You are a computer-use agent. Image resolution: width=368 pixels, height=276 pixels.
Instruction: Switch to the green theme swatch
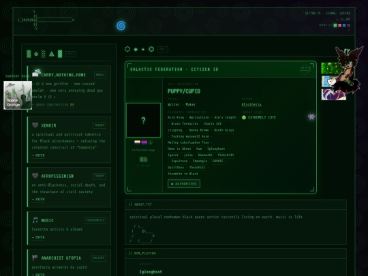coord(335,25)
